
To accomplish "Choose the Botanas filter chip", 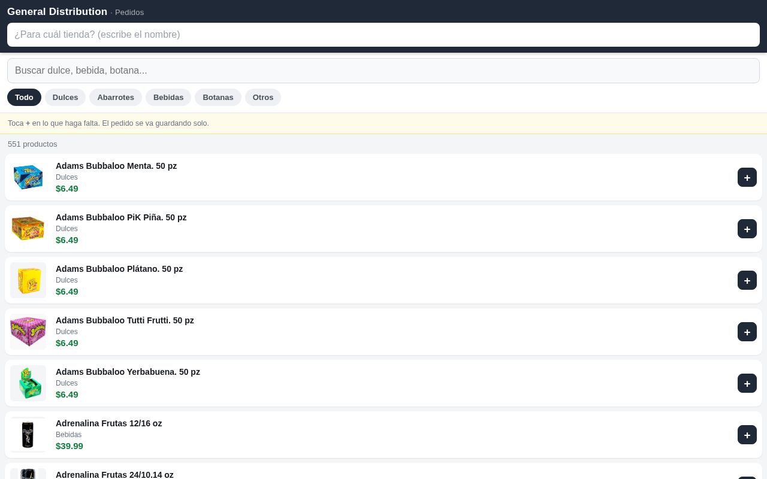I will 218,97.
